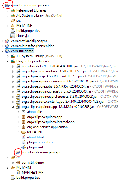Click the com.matika.eklipse.sync project error icon

click(x=7, y=41)
